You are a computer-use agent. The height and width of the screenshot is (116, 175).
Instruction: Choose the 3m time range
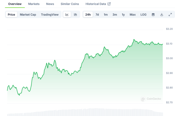(x=114, y=14)
